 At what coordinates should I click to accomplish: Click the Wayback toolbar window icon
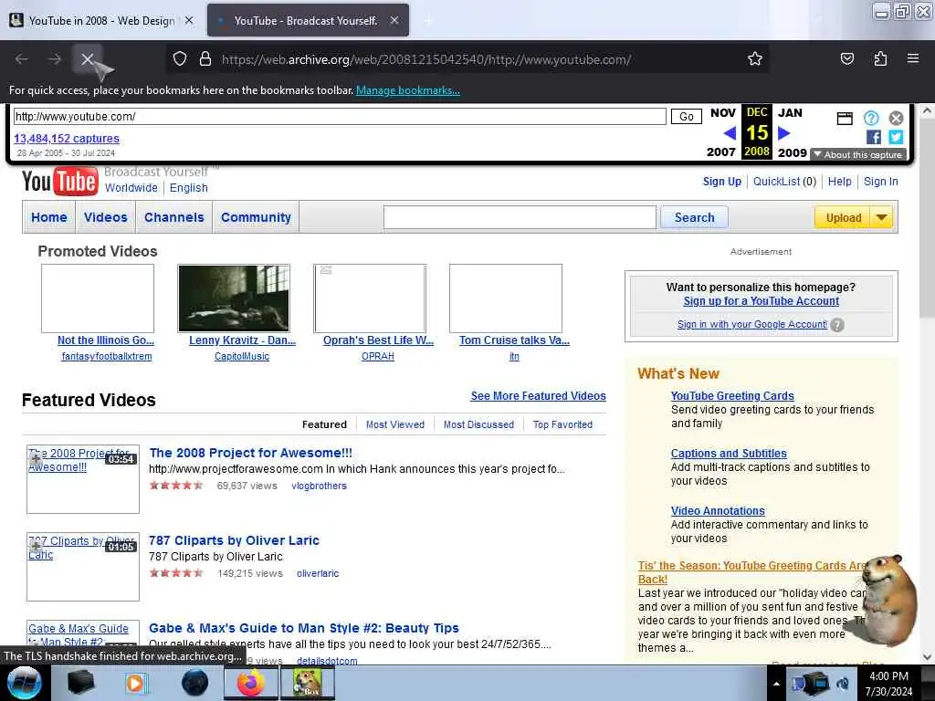click(x=845, y=118)
